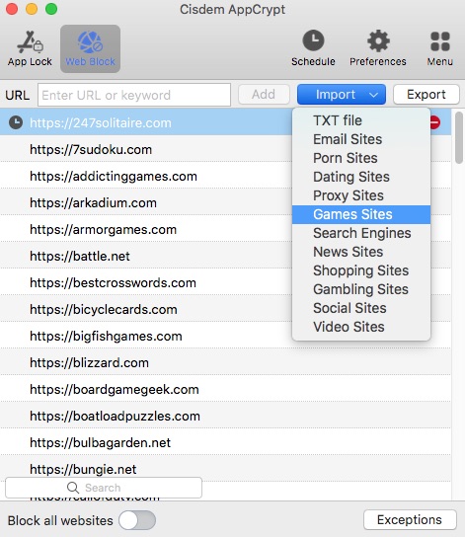
Task: Choose Proxy Sites from the Import menu
Action: point(361,195)
